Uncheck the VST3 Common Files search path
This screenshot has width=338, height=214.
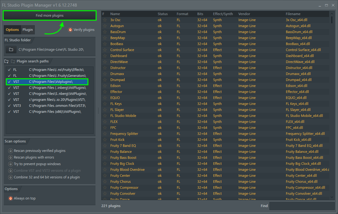(9, 106)
